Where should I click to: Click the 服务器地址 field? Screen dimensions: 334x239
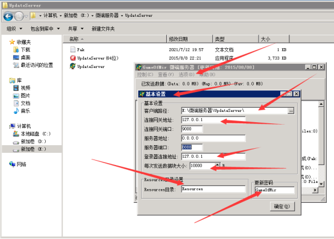[x=213, y=138]
